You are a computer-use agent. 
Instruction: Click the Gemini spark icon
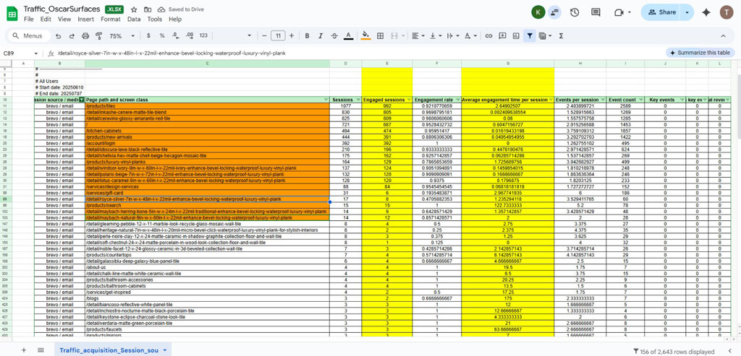[706, 12]
